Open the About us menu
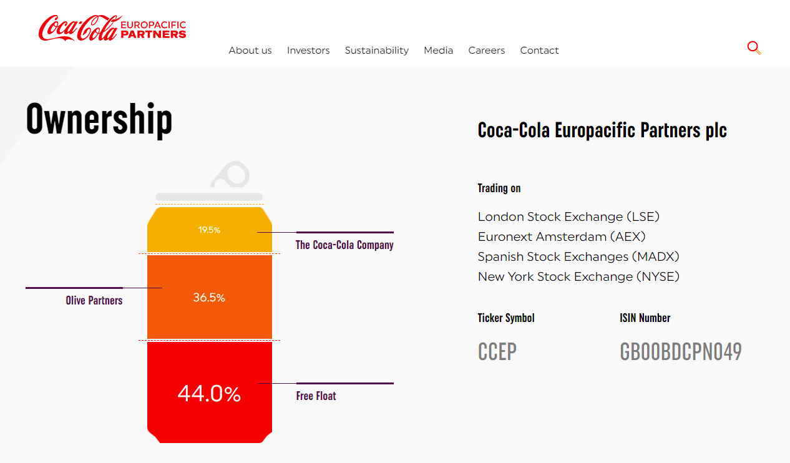Screen dimensions: 790x463 click(x=250, y=51)
